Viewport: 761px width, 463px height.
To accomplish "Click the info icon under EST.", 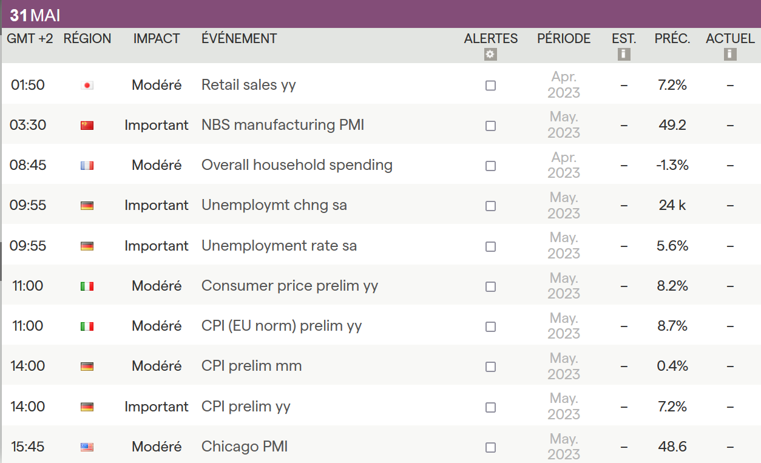I will pyautogui.click(x=624, y=55).
